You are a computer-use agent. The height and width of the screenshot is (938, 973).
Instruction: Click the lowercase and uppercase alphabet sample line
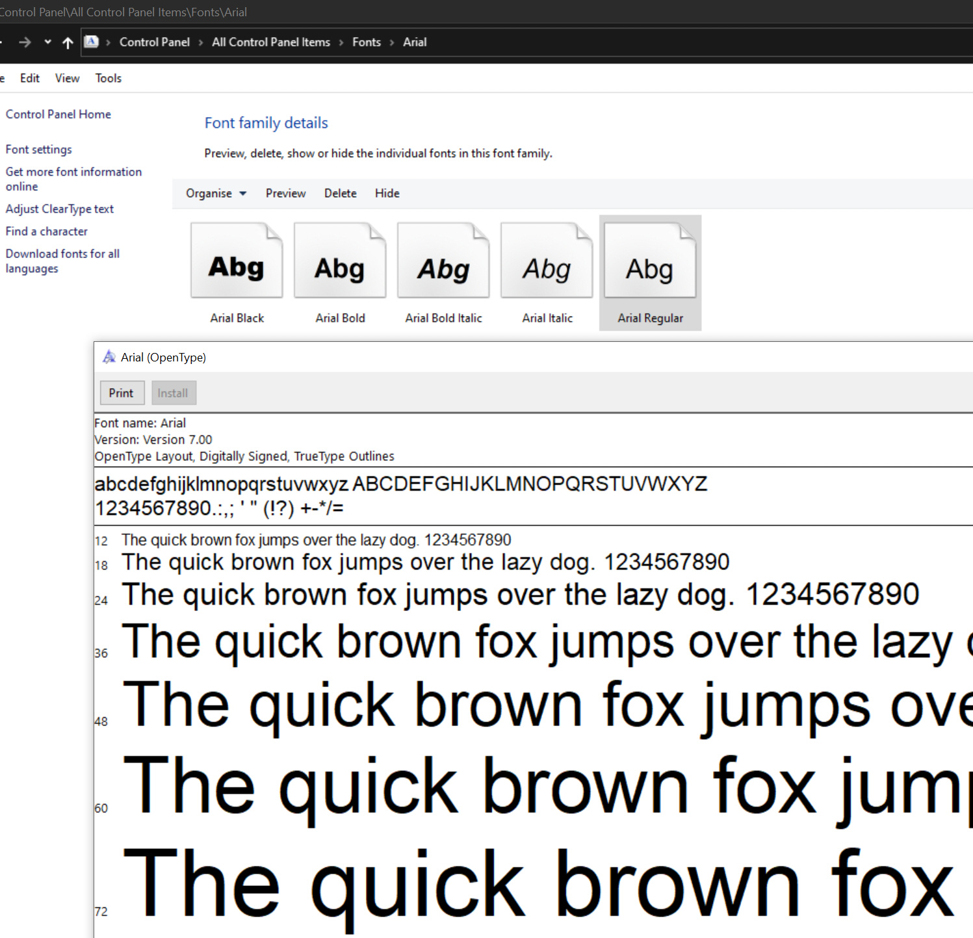tap(401, 484)
